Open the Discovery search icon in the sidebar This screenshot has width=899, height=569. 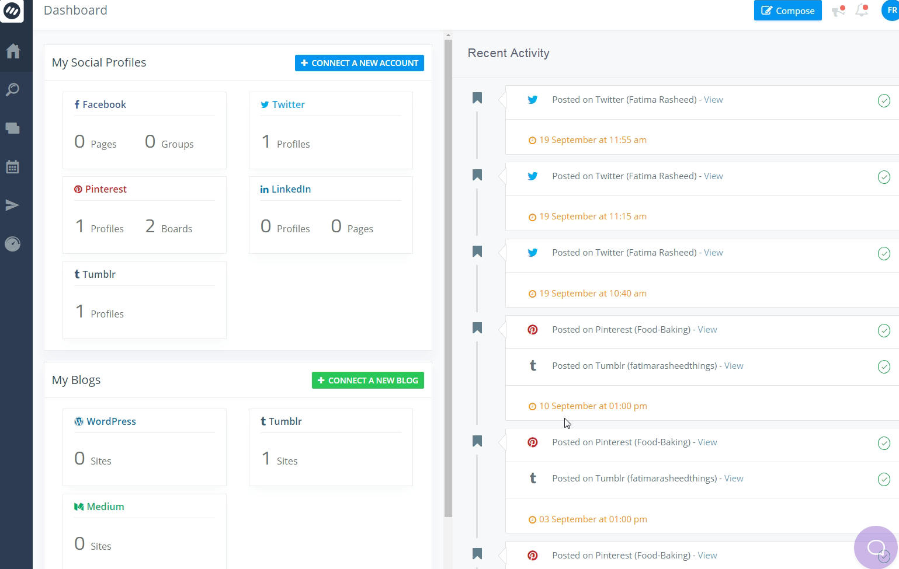pyautogui.click(x=13, y=90)
